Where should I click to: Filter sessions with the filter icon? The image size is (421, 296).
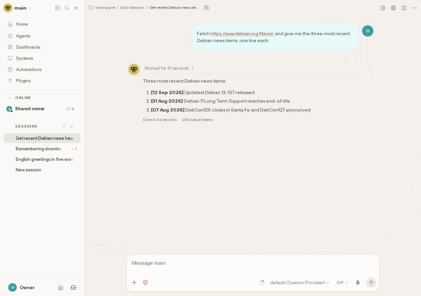pos(64,126)
